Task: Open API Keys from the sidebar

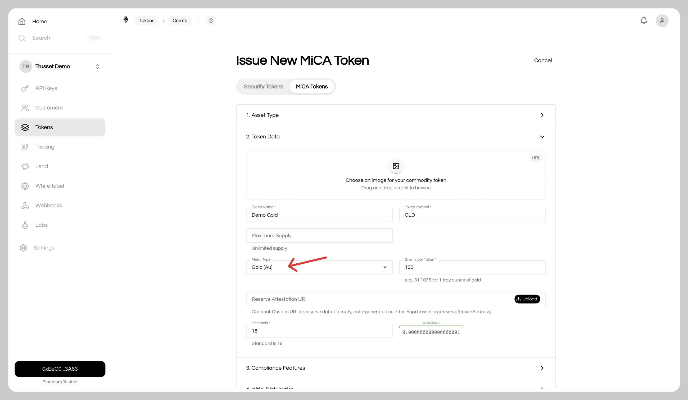Action: click(46, 88)
